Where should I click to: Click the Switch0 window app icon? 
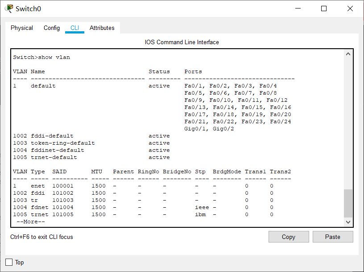tap(9, 8)
